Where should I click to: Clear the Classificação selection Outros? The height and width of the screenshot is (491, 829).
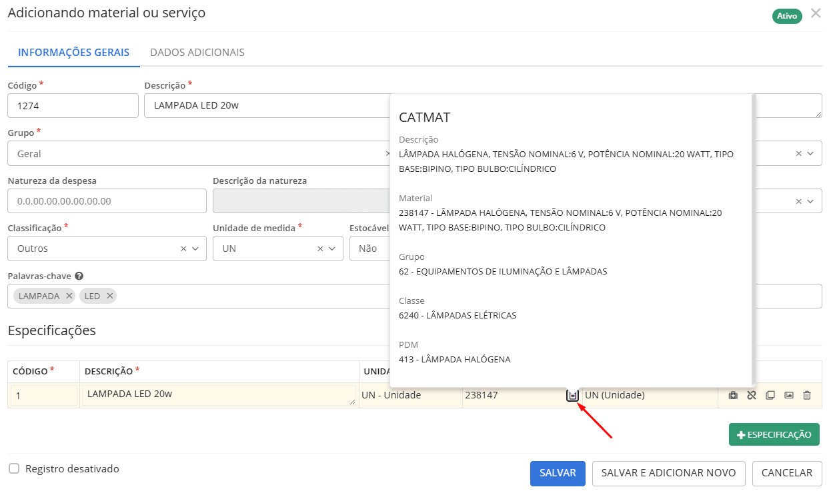(183, 248)
